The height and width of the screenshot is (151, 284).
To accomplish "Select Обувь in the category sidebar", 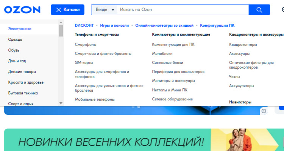I will [x=14, y=50].
